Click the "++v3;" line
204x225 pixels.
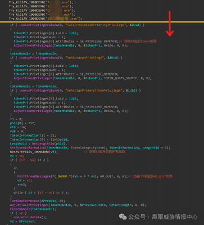tap(22, 184)
